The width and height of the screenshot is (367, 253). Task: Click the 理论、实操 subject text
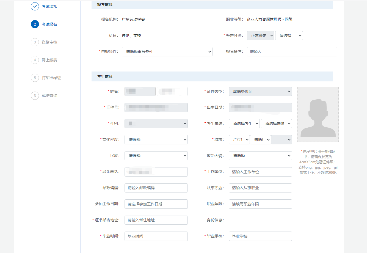coord(131,35)
